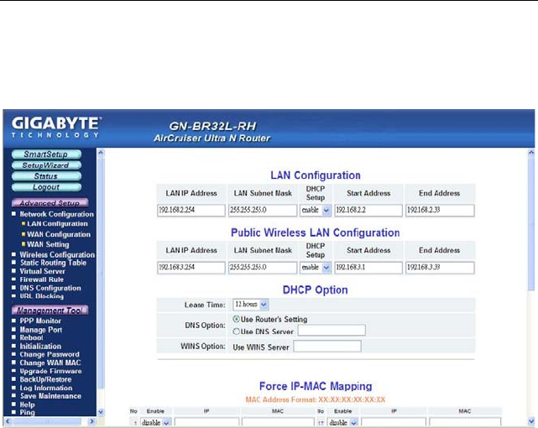Open Manage Port page

coord(41,330)
